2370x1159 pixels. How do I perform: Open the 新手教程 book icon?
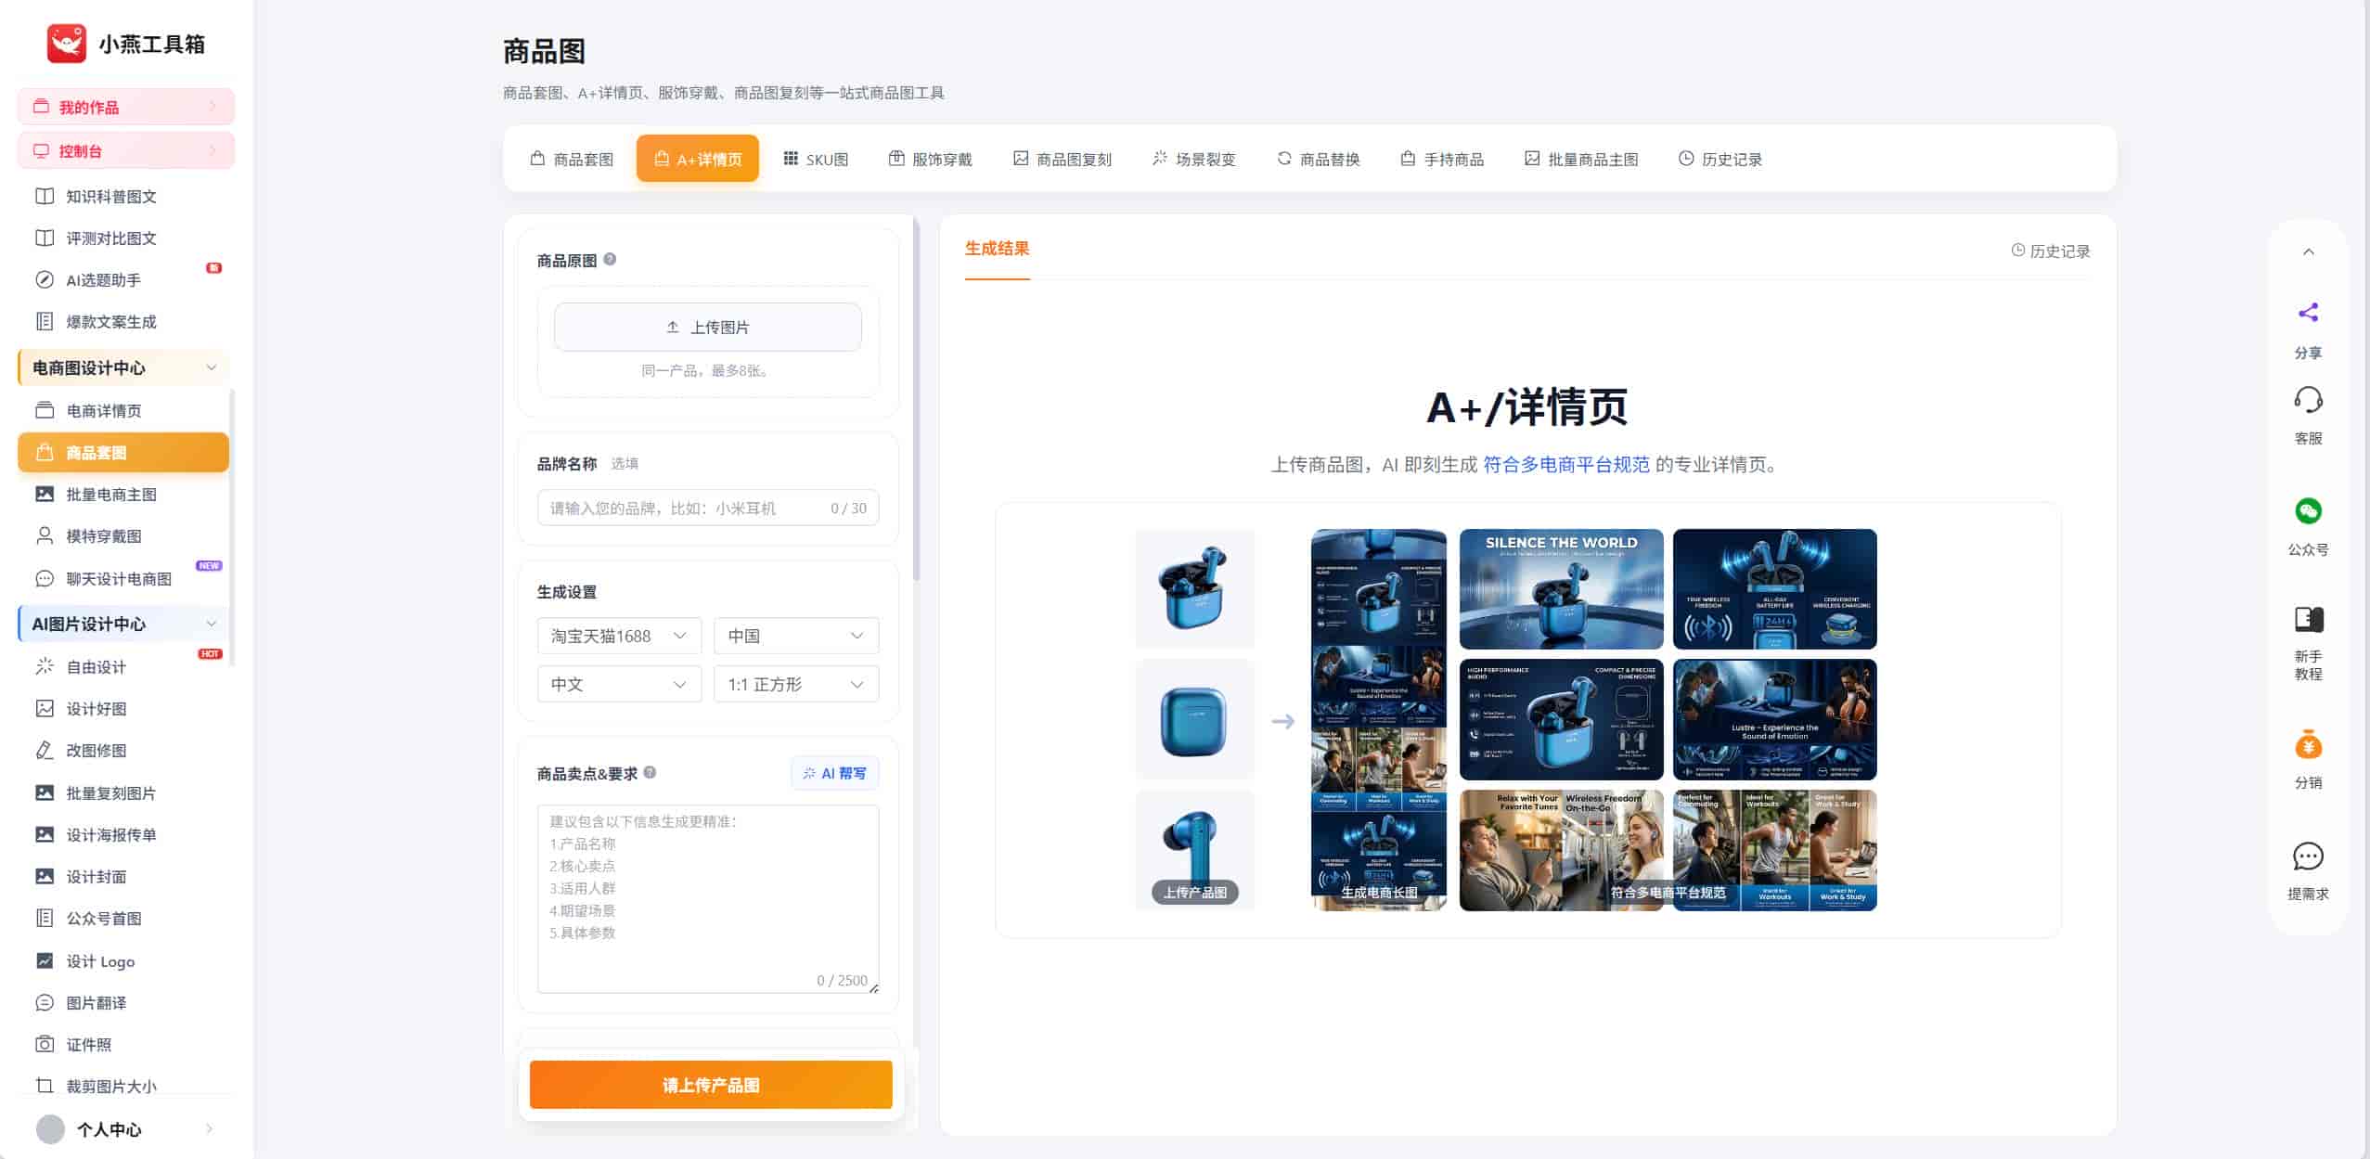[x=2308, y=619]
